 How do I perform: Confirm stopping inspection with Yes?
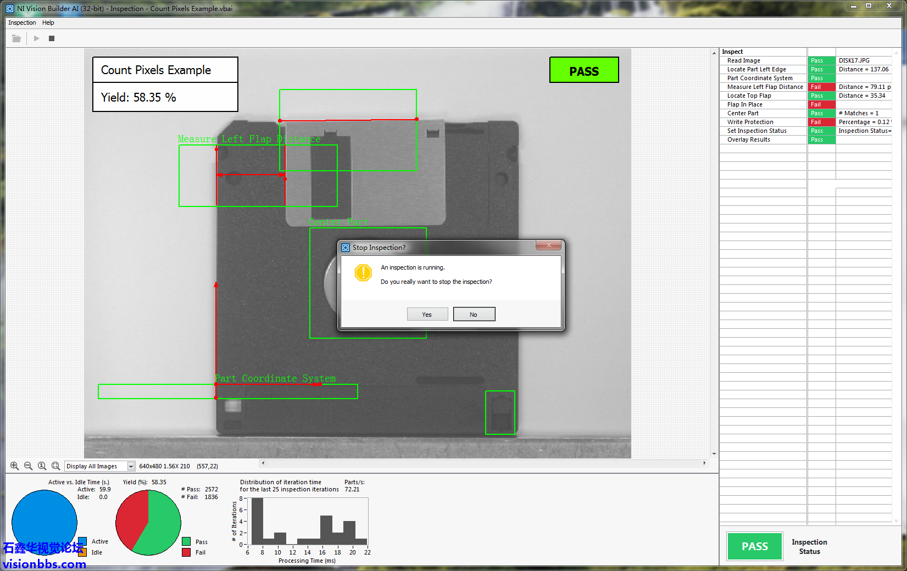pos(427,315)
